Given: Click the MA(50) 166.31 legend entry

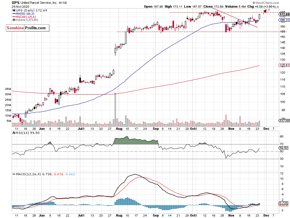Looking at the screenshot, I should point(25,14).
